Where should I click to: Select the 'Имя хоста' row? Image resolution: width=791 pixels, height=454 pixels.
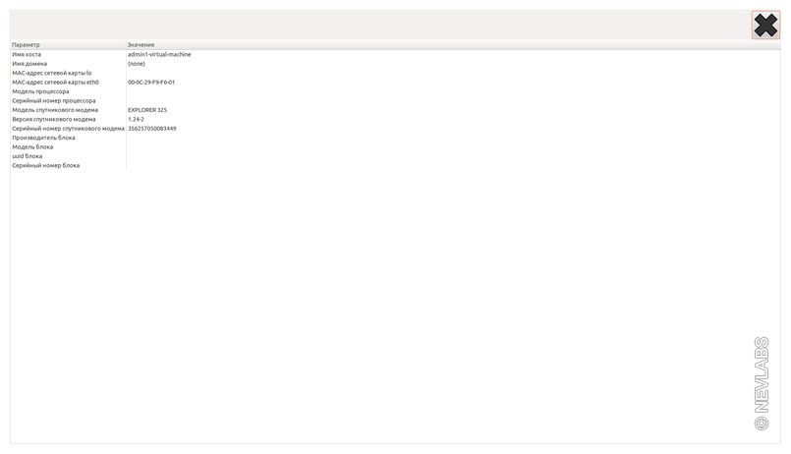(27, 54)
